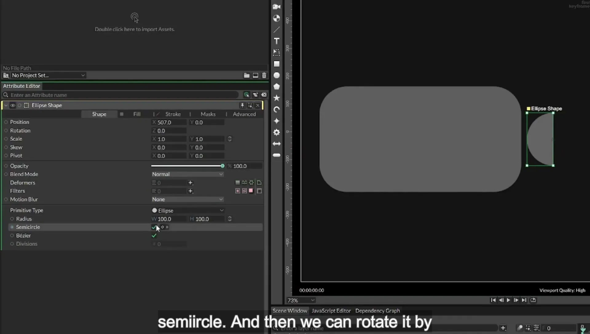Click the Opacity slider handle

[x=222, y=166]
